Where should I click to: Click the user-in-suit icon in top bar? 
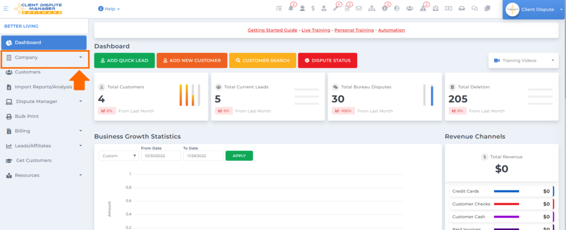click(x=324, y=9)
